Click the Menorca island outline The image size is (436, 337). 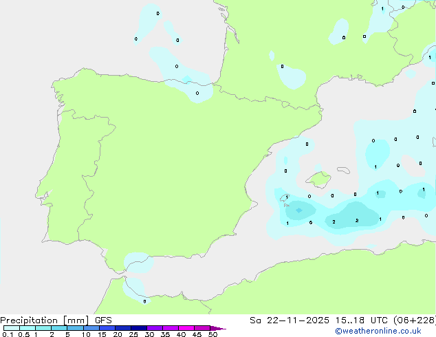[344, 170]
